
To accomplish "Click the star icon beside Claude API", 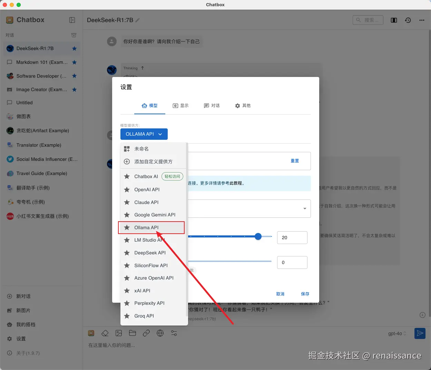I will (x=127, y=202).
